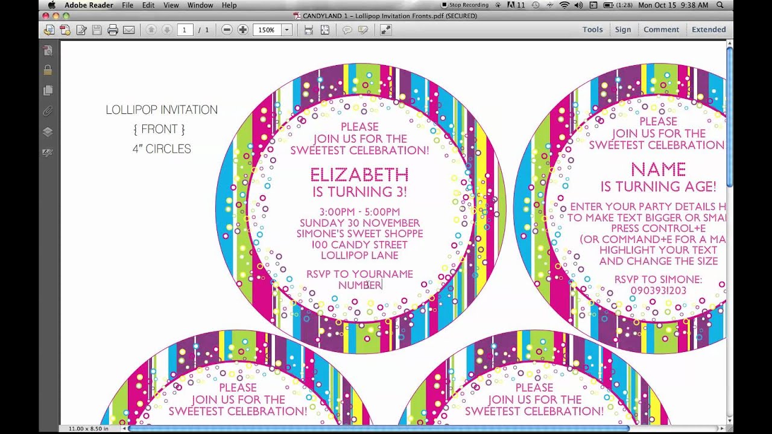Click the ELIZABETH name field on invitation

click(x=359, y=175)
